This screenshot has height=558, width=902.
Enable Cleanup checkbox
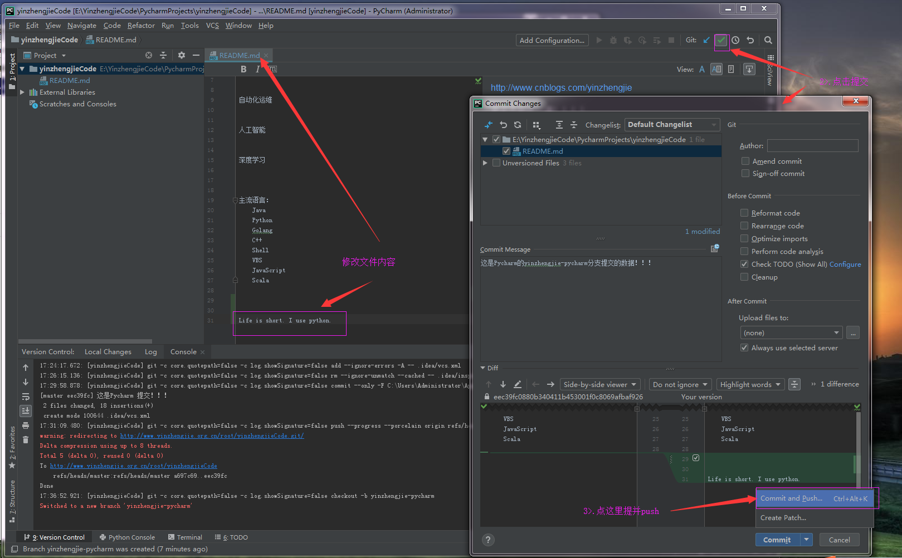(744, 277)
